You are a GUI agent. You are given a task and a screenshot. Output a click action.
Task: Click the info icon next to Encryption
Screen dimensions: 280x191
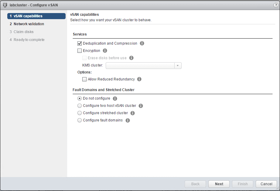[x=105, y=51]
